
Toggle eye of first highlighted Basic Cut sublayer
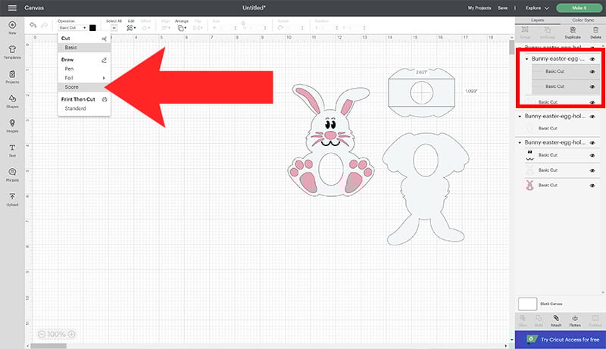coord(592,72)
